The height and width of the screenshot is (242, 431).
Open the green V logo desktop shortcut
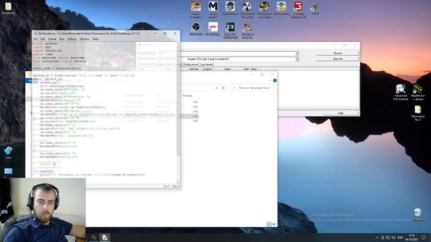point(315,7)
